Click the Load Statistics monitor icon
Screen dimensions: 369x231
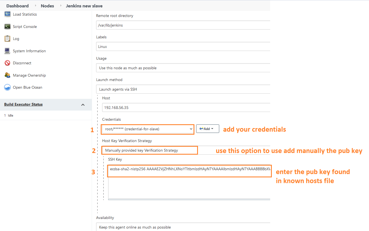(7, 14)
